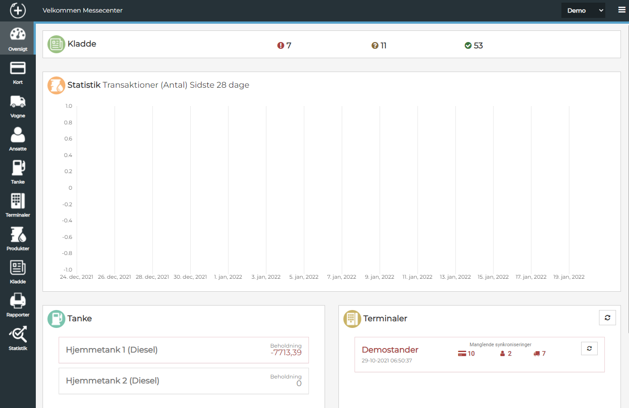629x408 pixels.
Task: Open Ansatte employee section
Action: tap(18, 139)
